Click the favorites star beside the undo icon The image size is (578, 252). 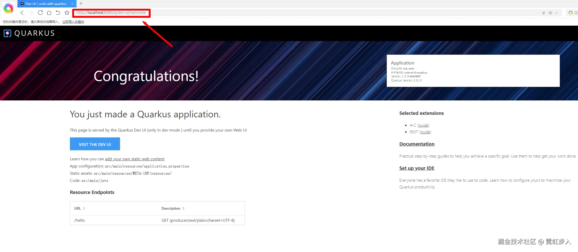[x=67, y=13]
